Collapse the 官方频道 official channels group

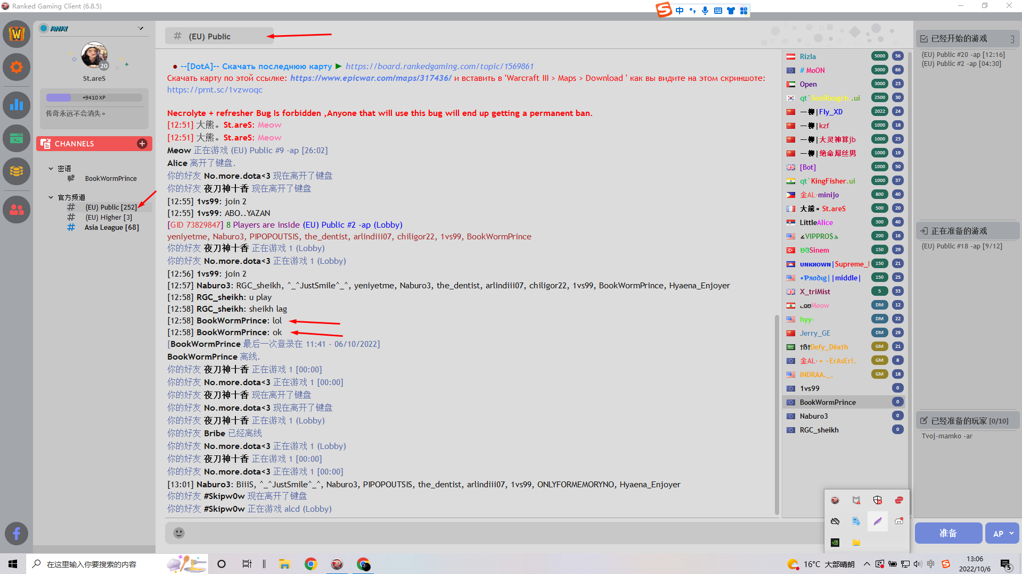(x=51, y=197)
